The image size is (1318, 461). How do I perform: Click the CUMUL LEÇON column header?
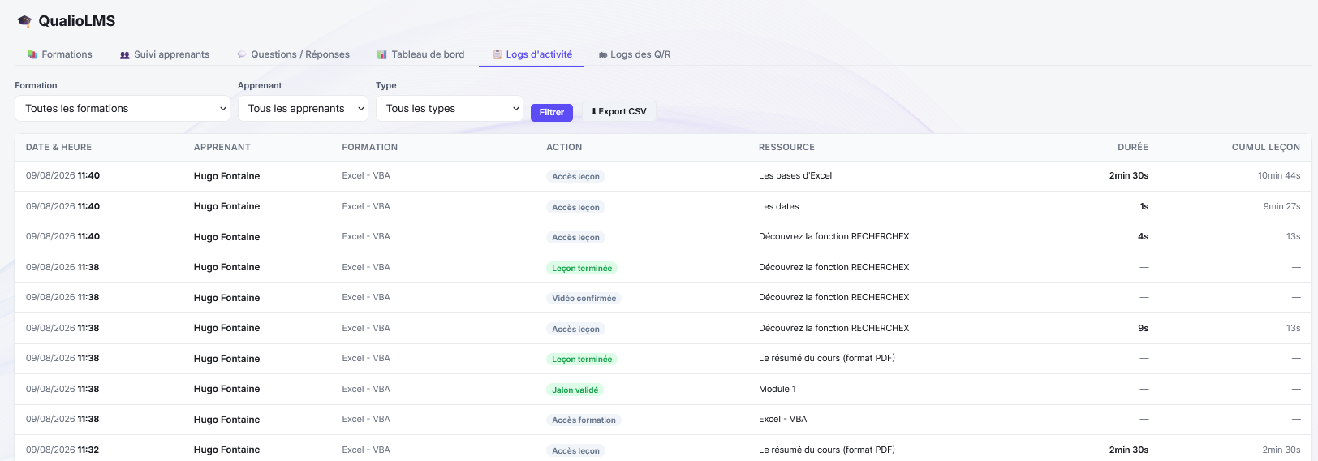point(1266,148)
